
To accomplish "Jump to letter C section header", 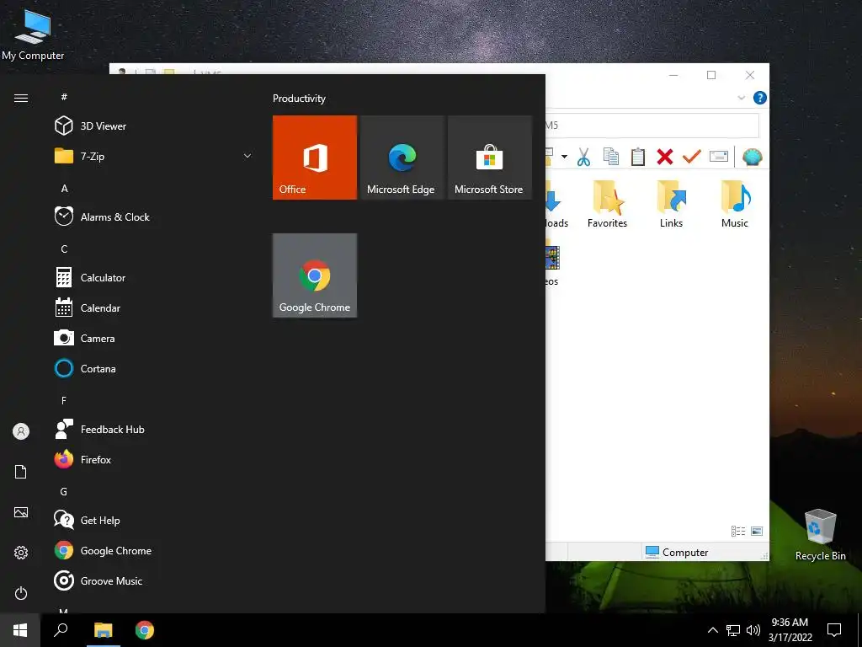I will (64, 249).
